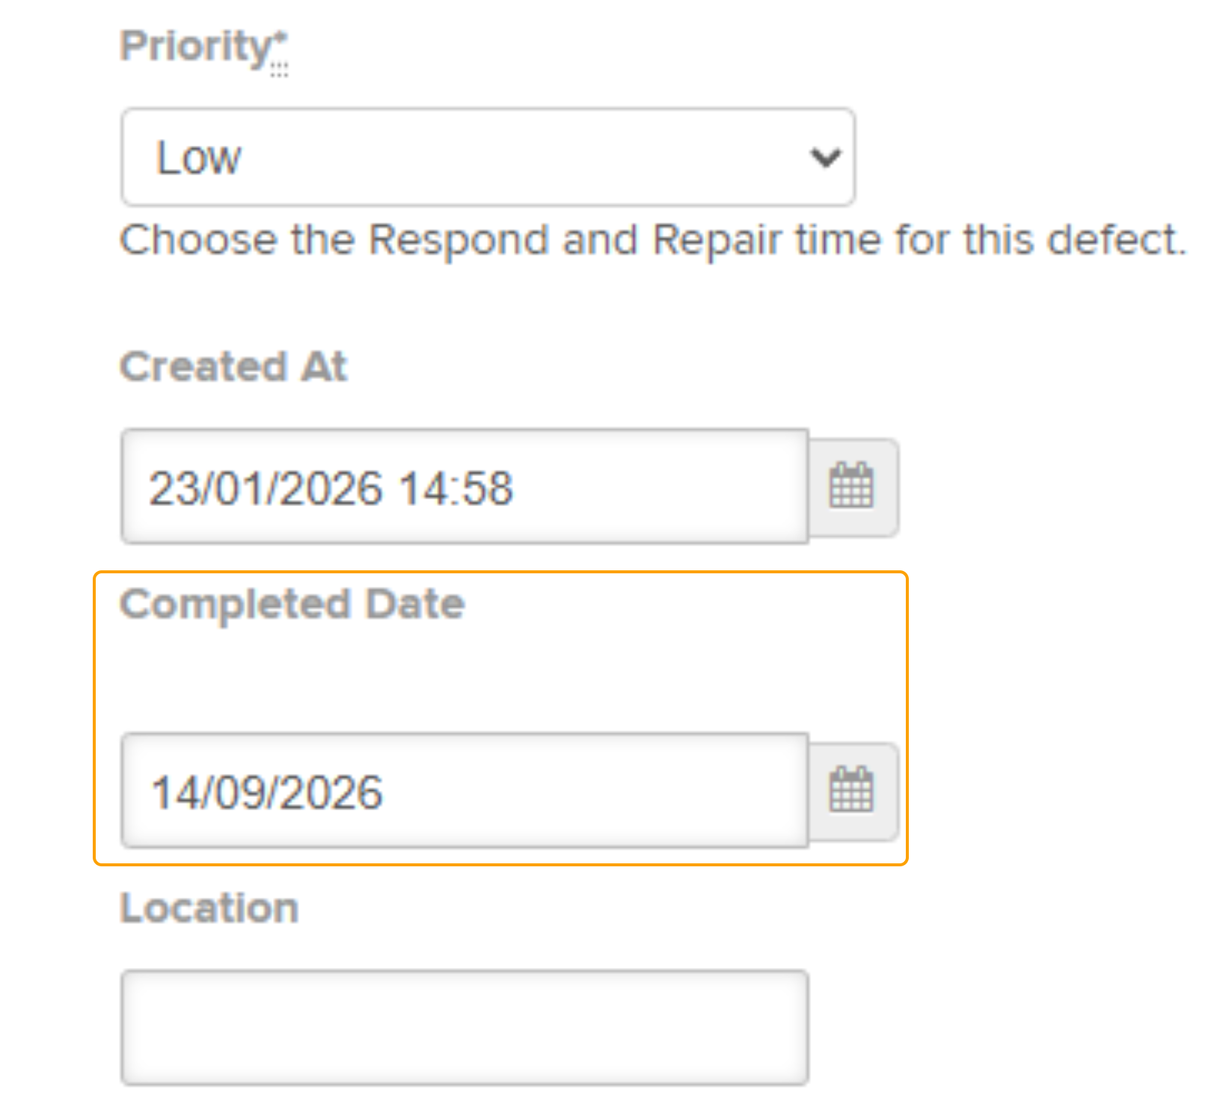1211x1113 pixels.
Task: Focus the Created At date-time field
Action: click(x=465, y=487)
